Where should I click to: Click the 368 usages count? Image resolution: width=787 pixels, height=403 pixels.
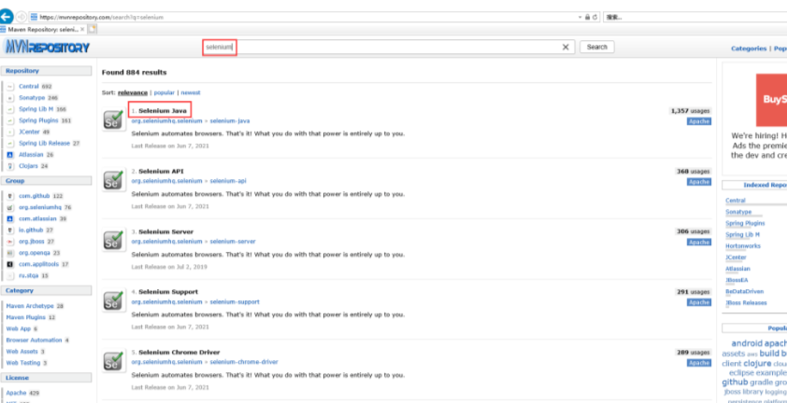[x=694, y=171]
